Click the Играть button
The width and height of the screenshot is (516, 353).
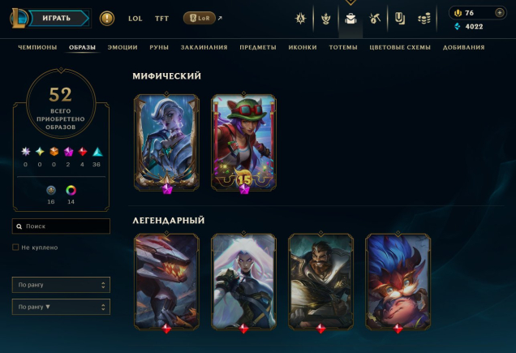click(57, 18)
